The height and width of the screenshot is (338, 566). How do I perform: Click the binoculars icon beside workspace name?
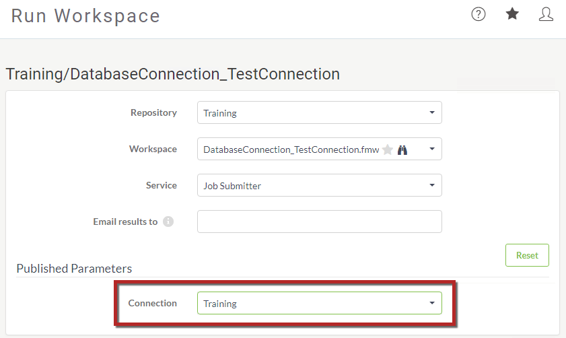(402, 149)
